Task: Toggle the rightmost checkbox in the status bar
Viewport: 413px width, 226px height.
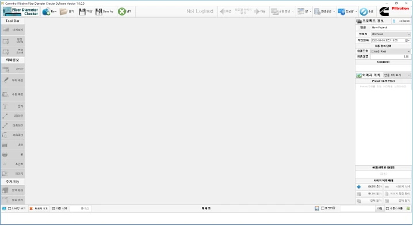Action: 388,208
